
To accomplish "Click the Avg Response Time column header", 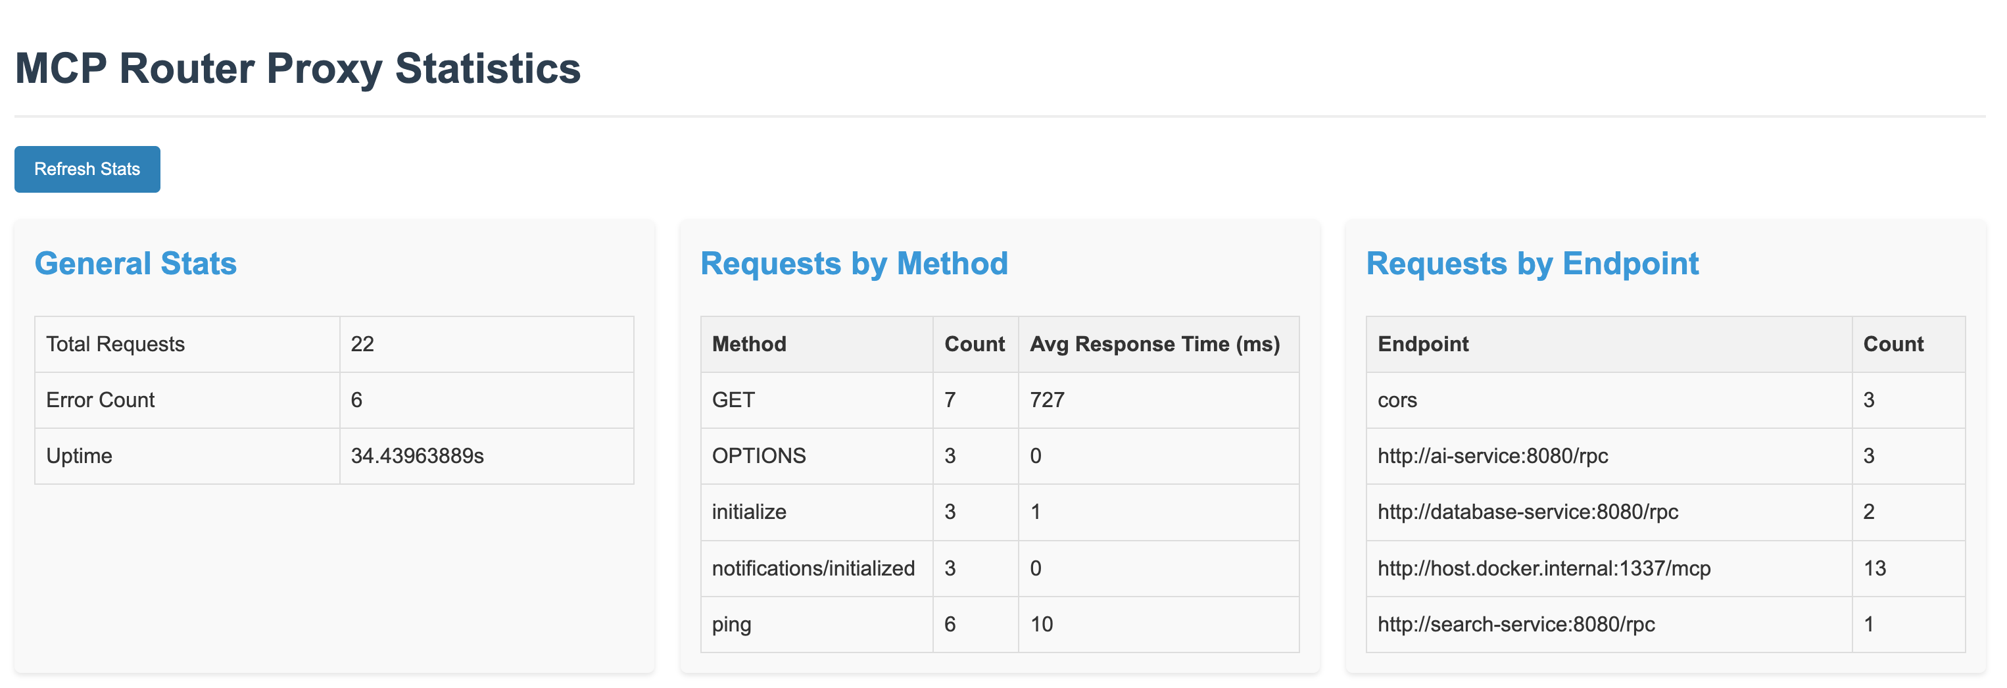I will pyautogui.click(x=1156, y=343).
